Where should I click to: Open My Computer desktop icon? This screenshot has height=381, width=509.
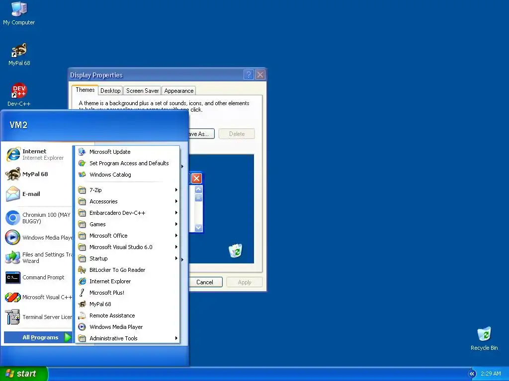(19, 13)
